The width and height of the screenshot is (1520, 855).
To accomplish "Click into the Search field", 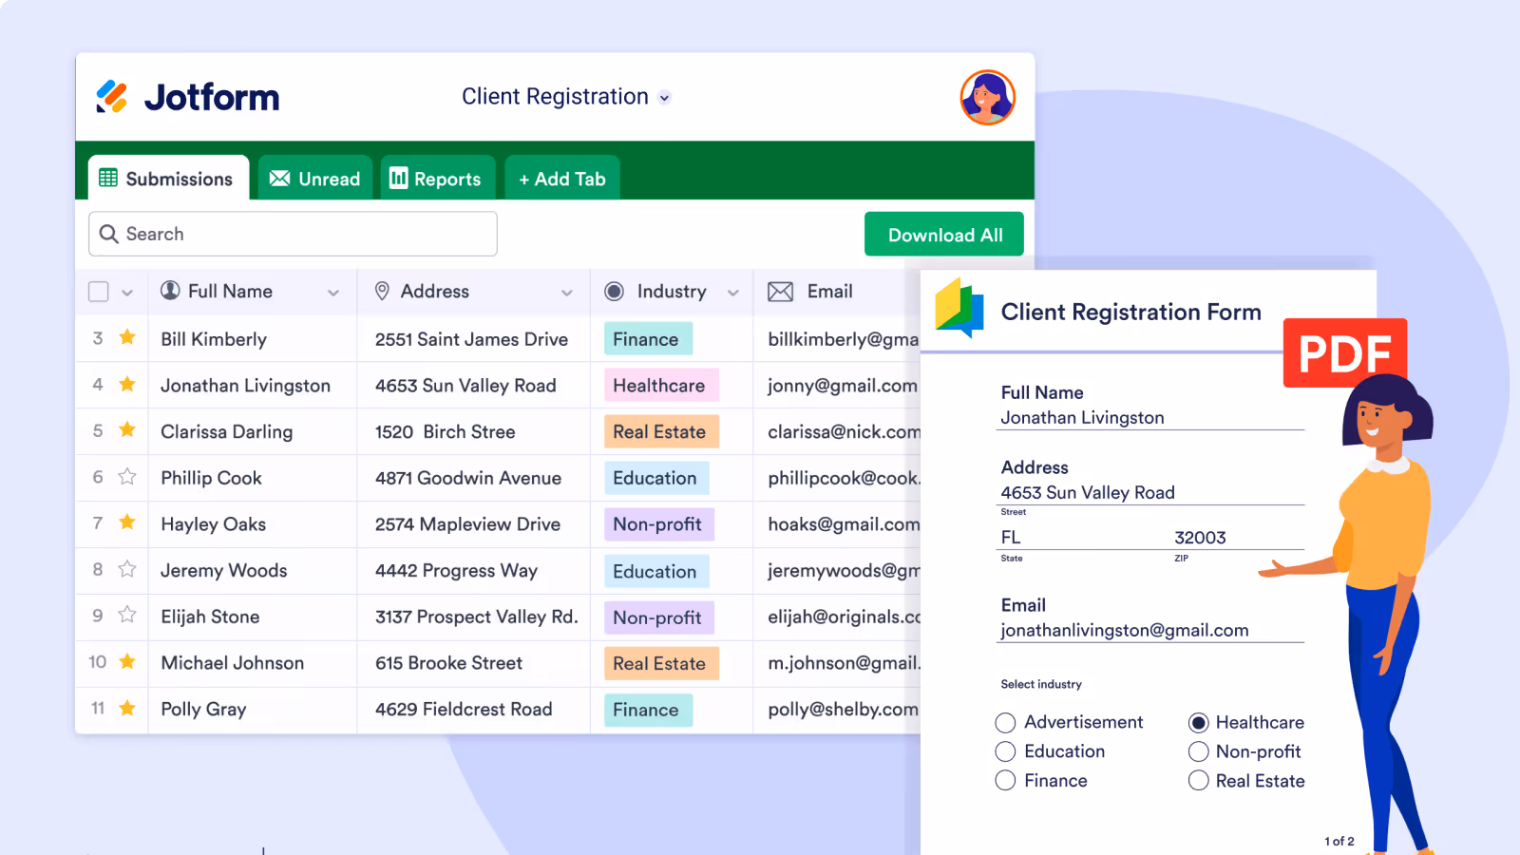I will point(293,234).
